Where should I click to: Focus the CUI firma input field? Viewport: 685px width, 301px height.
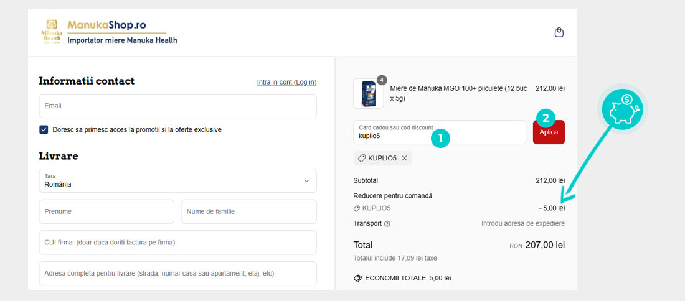click(x=178, y=243)
